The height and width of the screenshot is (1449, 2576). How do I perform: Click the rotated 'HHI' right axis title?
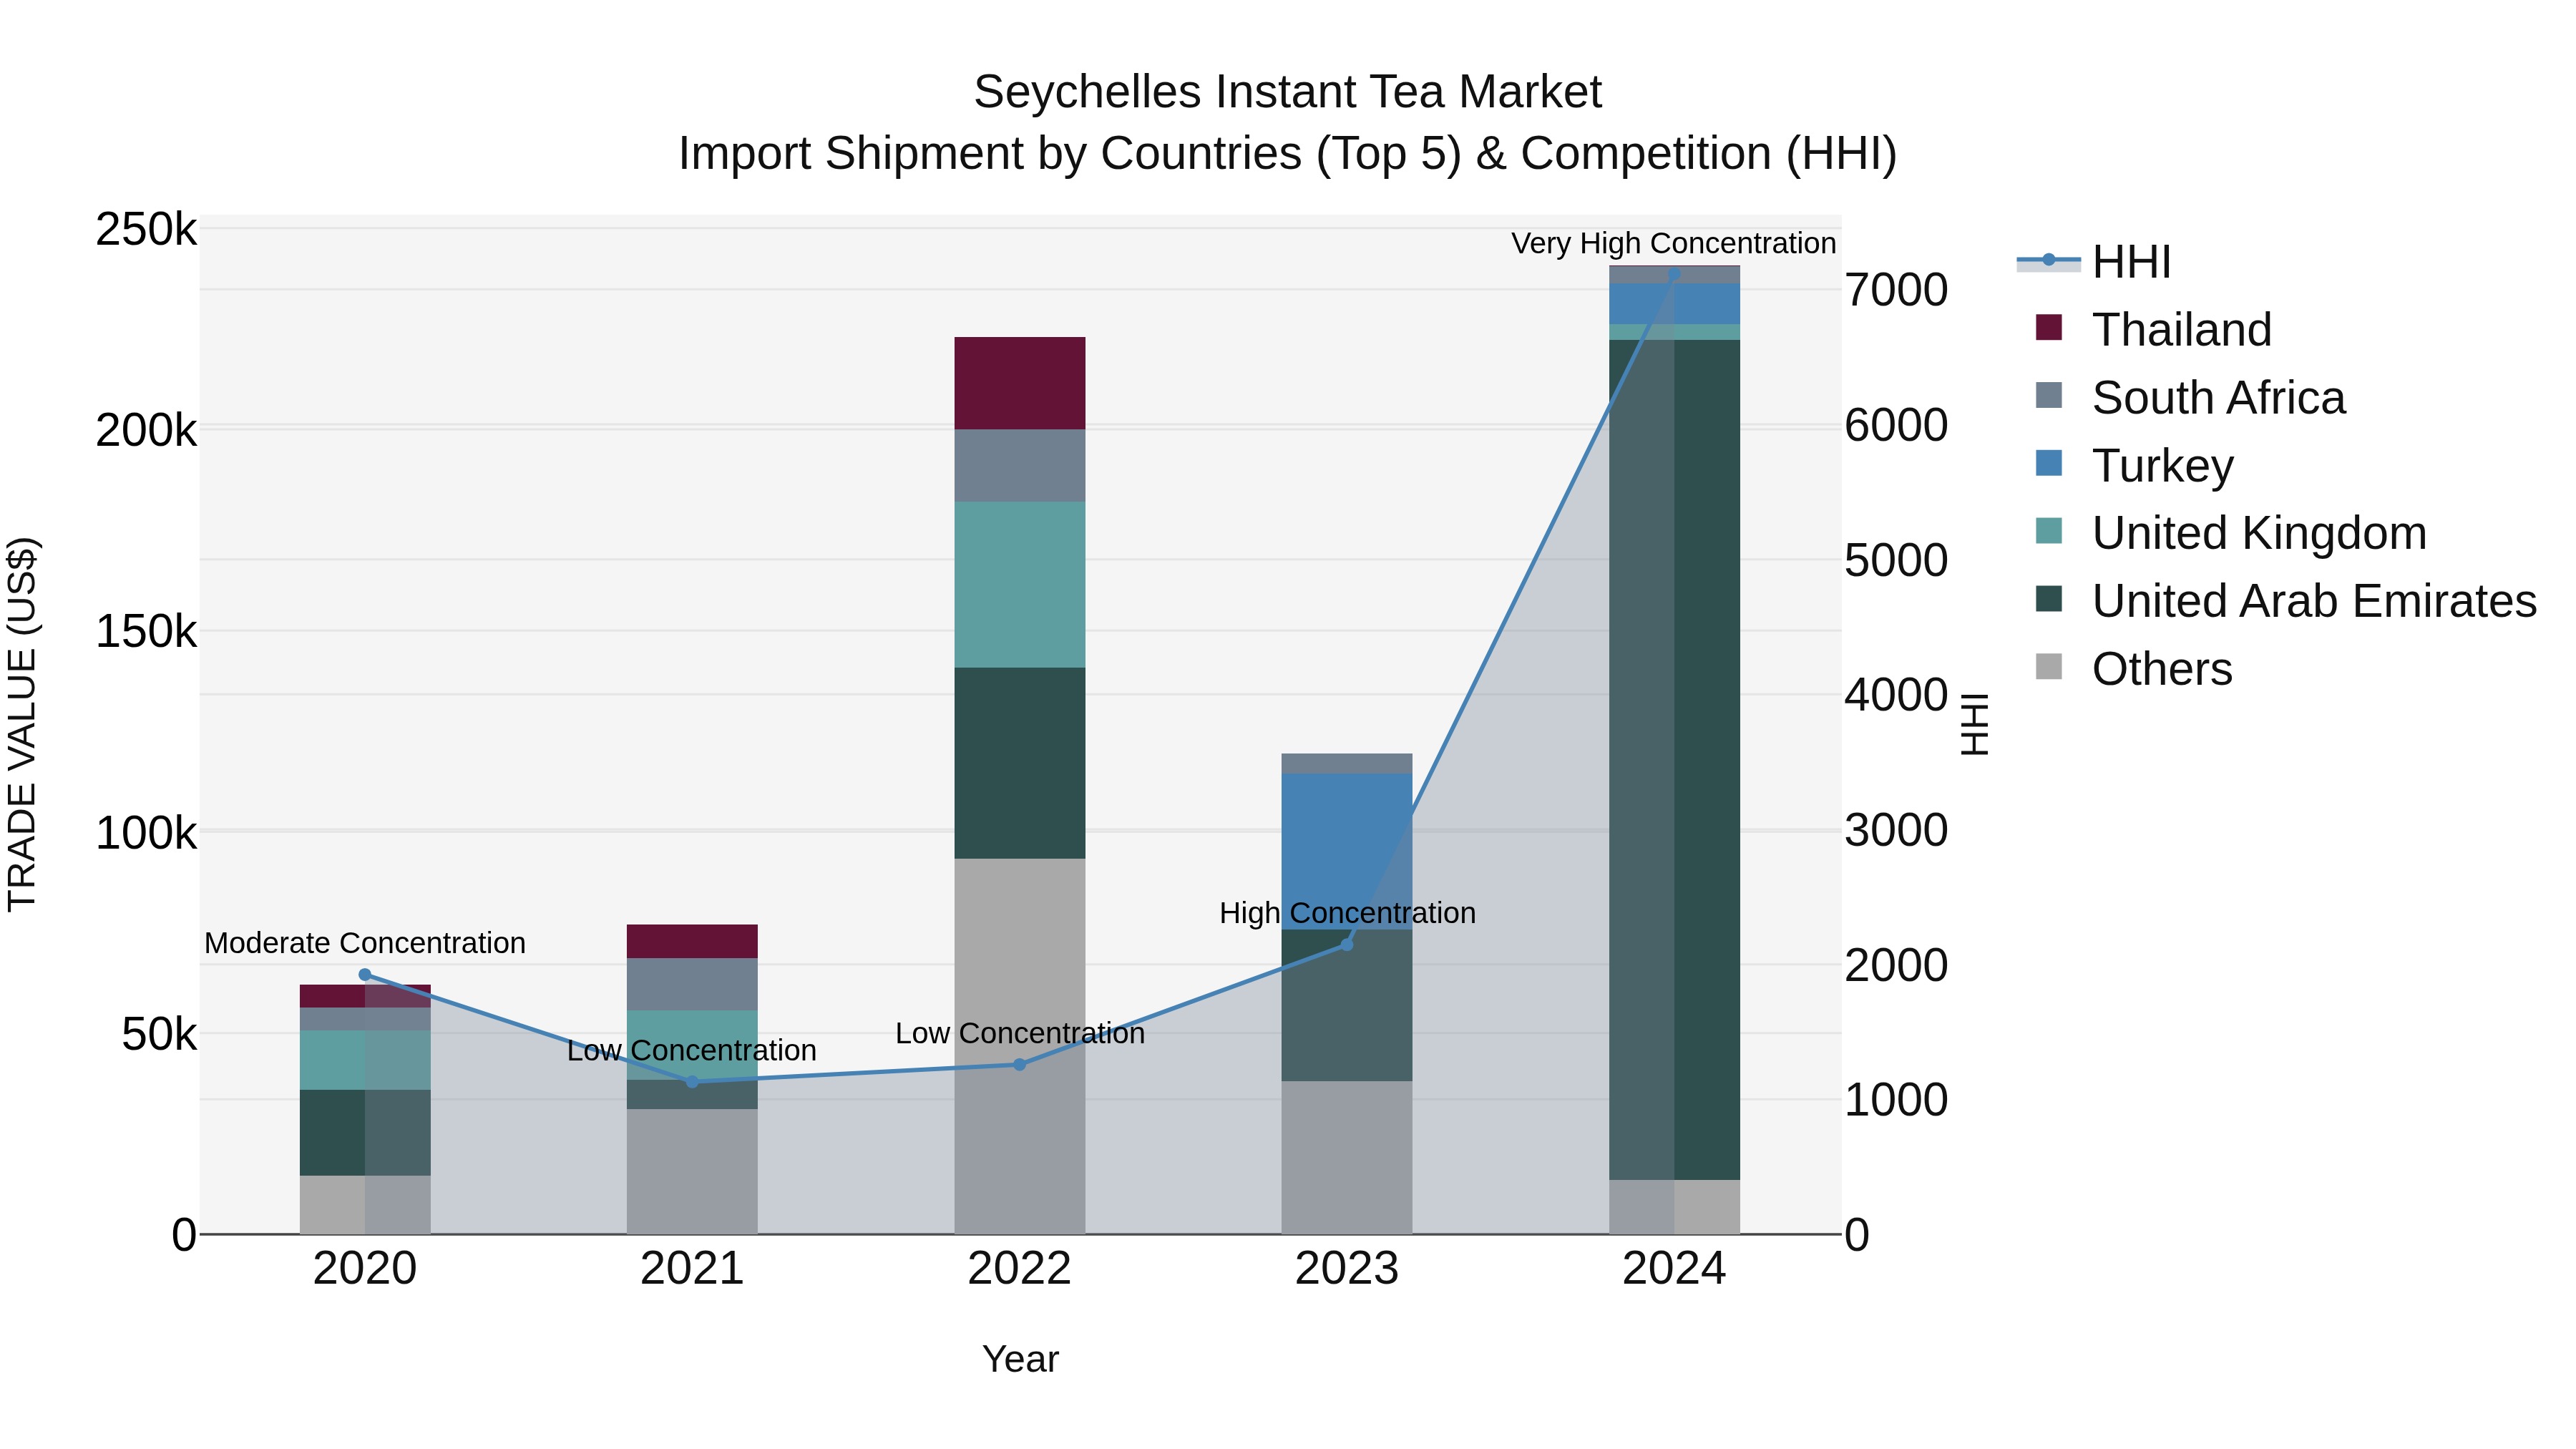point(1974,724)
